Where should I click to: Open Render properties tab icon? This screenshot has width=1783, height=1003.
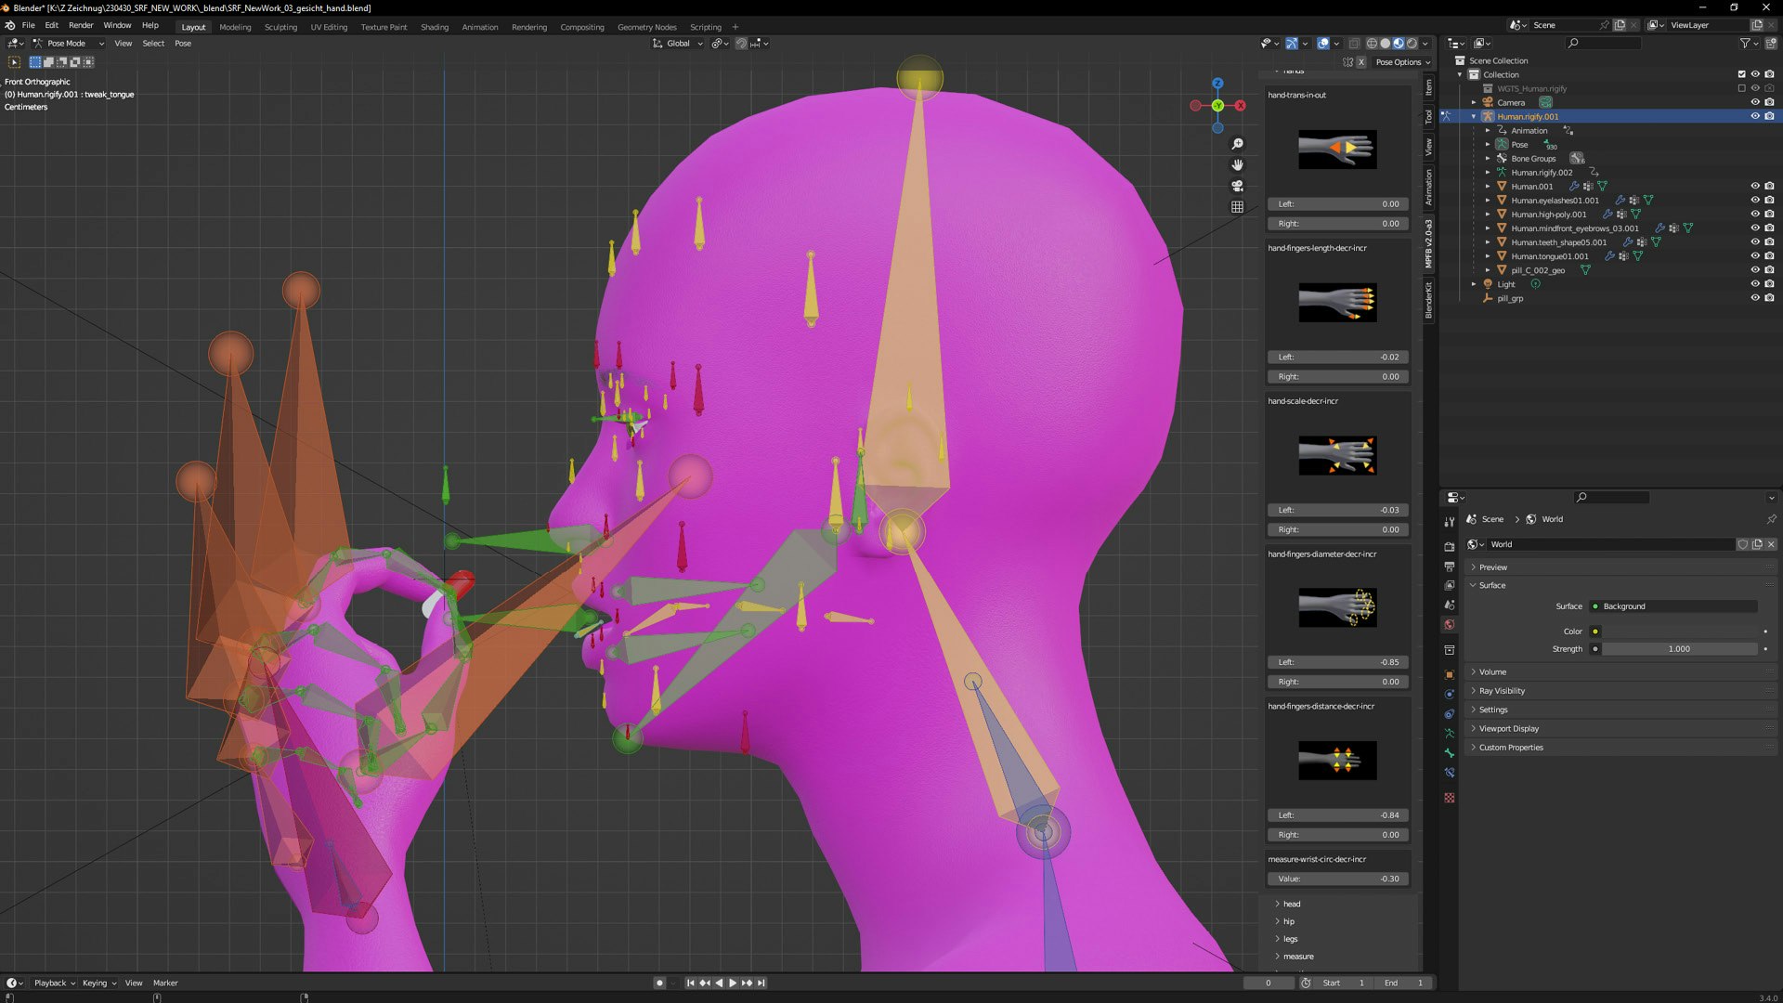[x=1450, y=546]
